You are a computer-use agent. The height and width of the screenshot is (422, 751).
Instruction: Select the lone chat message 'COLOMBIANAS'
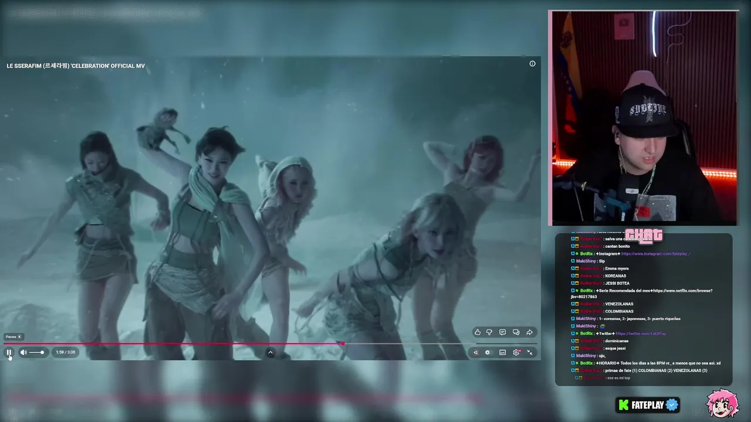619,312
